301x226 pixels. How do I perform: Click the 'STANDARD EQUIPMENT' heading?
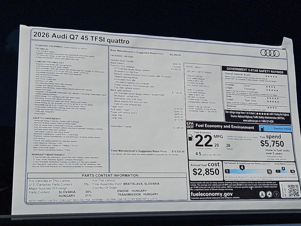point(49,46)
